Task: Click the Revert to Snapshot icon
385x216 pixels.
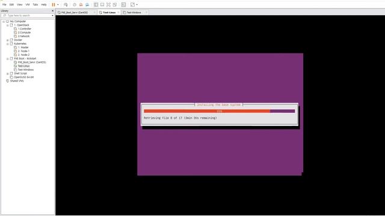Action: point(81,5)
